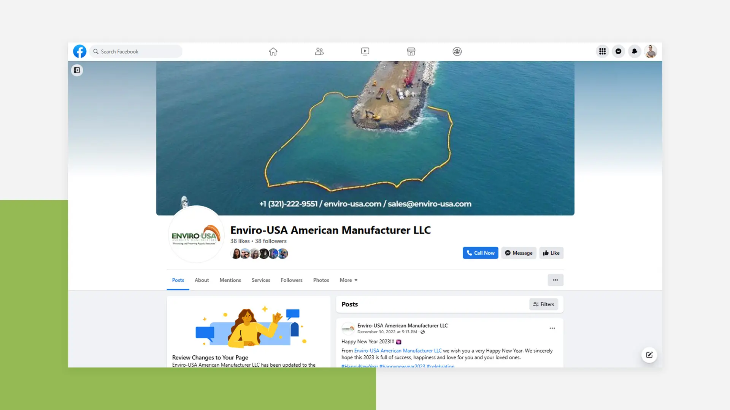Image resolution: width=730 pixels, height=410 pixels.
Task: Open the Services tab
Action: 261,280
